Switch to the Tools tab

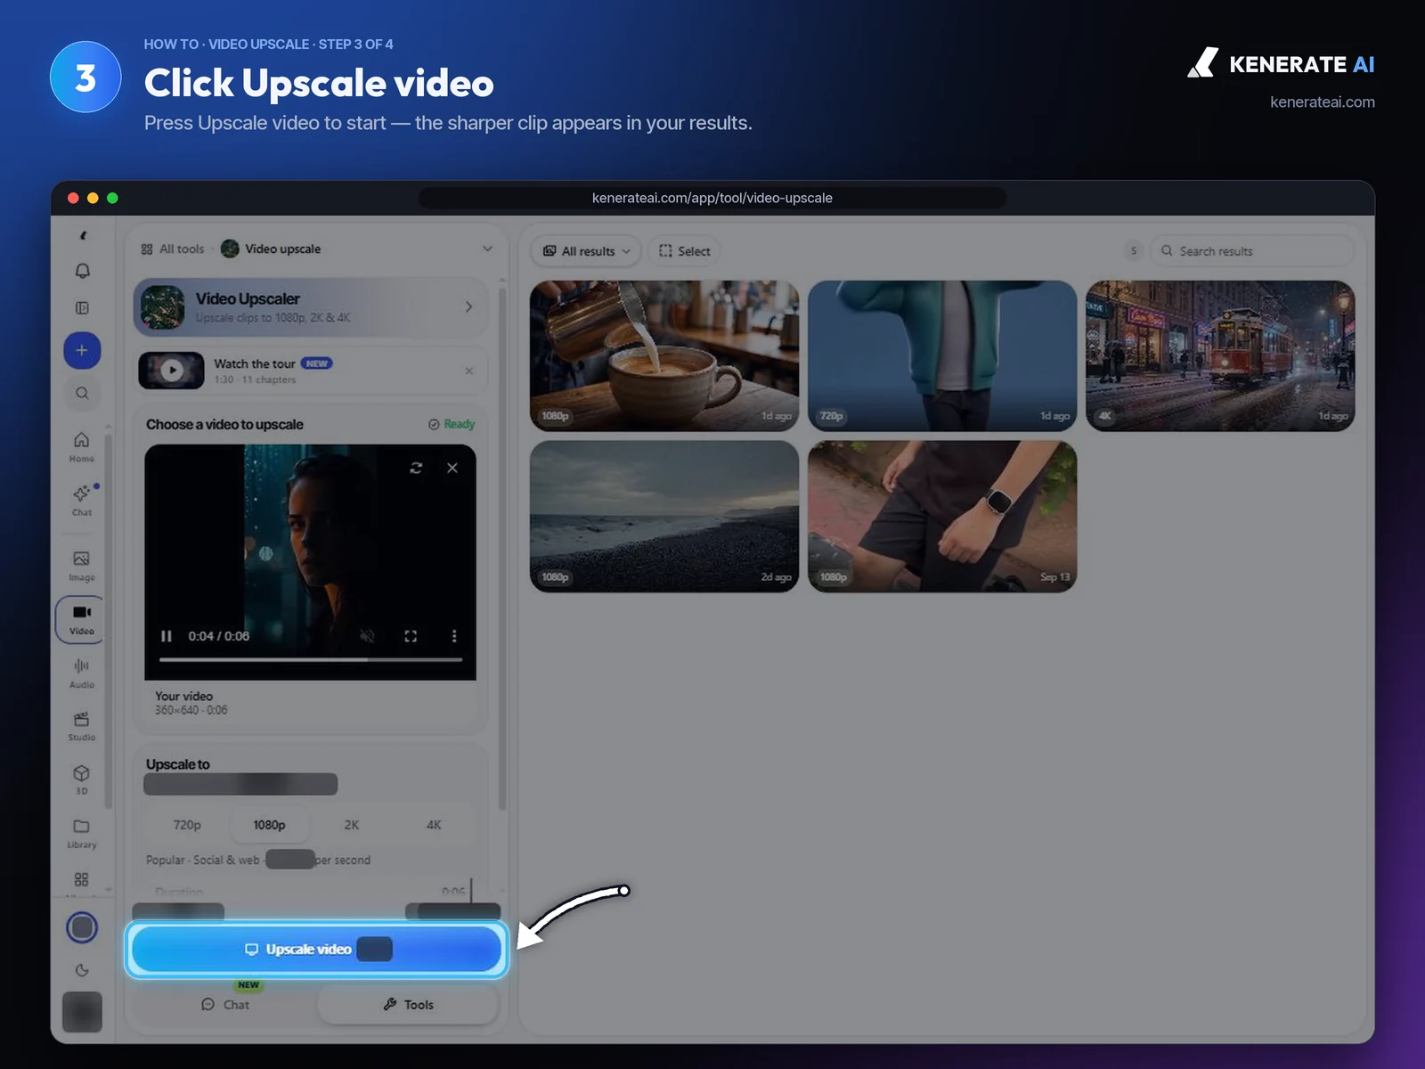click(x=408, y=1004)
